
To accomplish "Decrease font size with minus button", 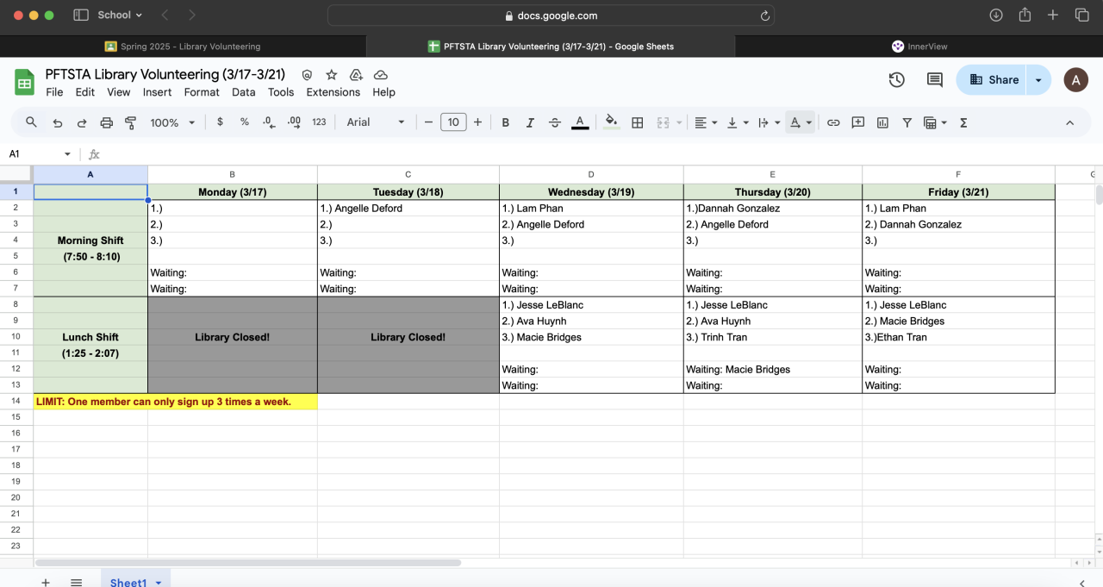I will (428, 122).
